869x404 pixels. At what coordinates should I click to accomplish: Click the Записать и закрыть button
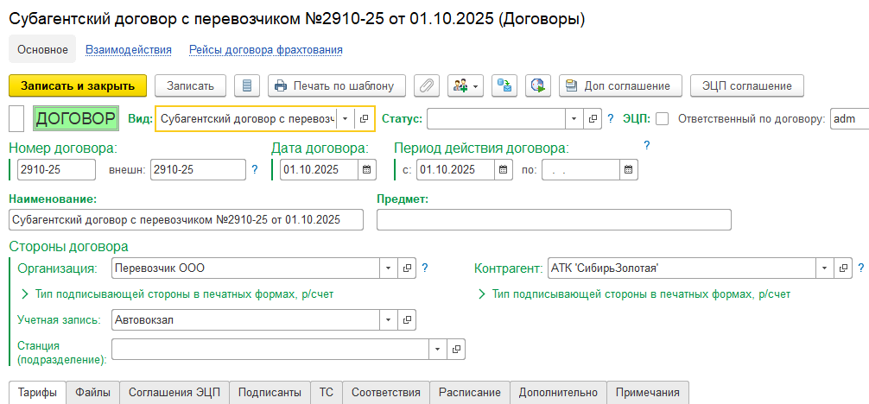(x=78, y=85)
